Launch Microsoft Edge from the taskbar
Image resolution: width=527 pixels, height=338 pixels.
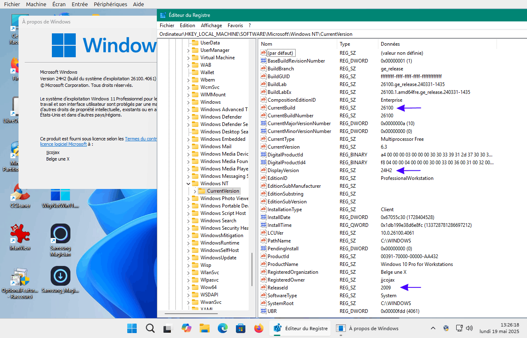[x=223, y=328]
